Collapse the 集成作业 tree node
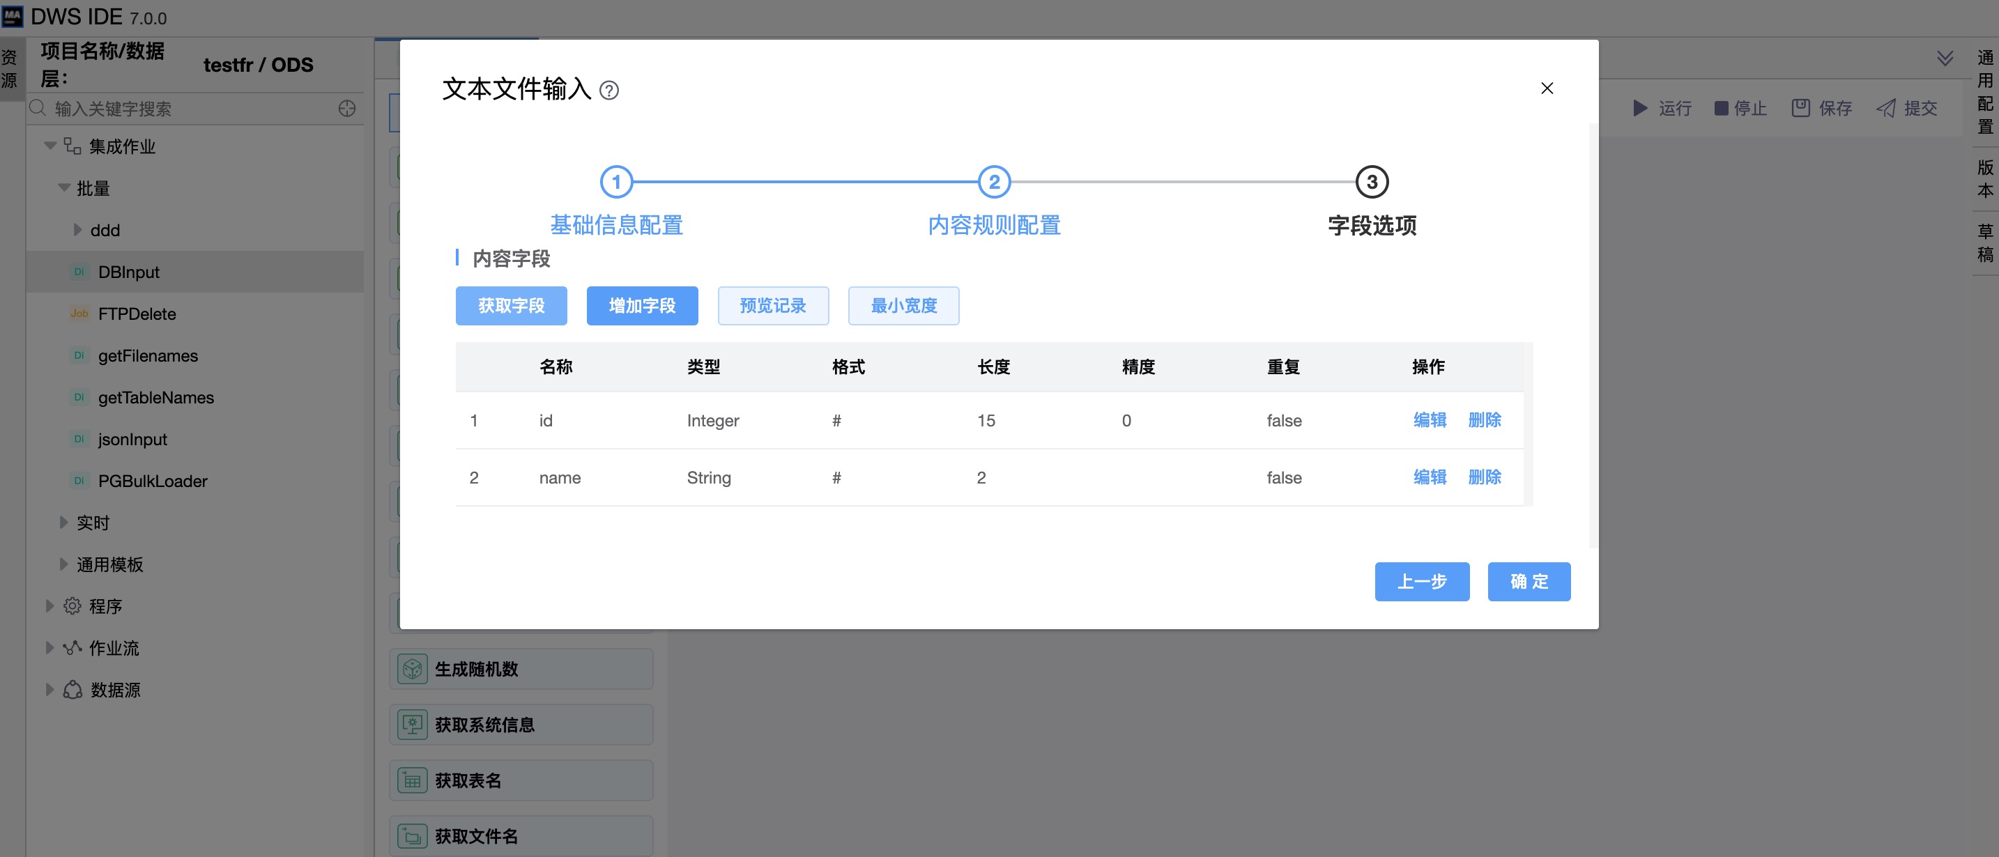The width and height of the screenshot is (1999, 857). pyautogui.click(x=50, y=146)
